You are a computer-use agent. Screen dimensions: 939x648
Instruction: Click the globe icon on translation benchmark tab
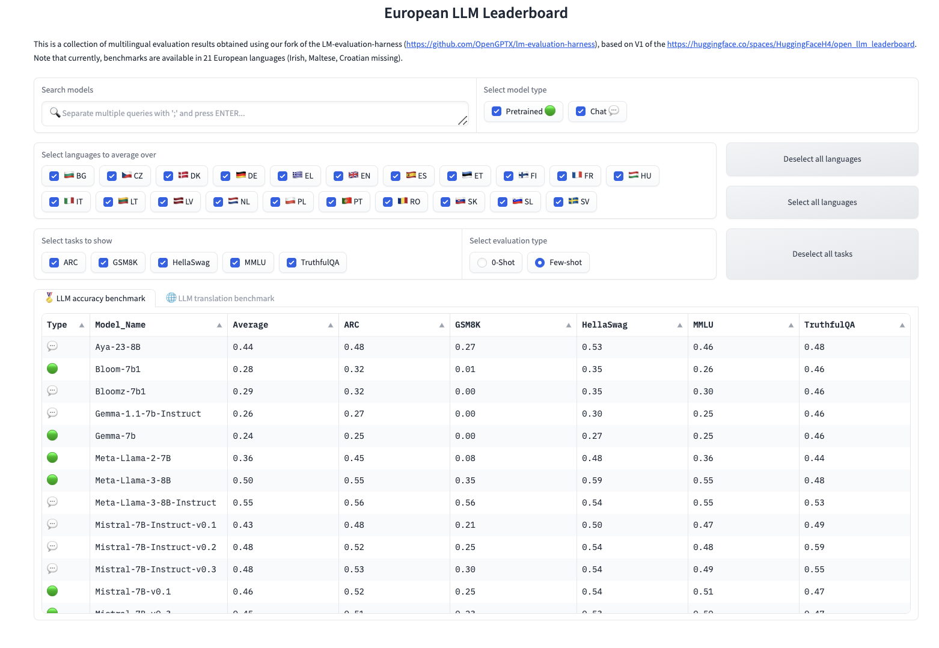coord(171,298)
